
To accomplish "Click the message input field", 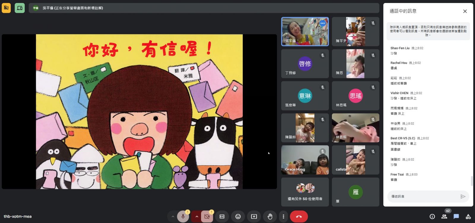I will 423,197.
